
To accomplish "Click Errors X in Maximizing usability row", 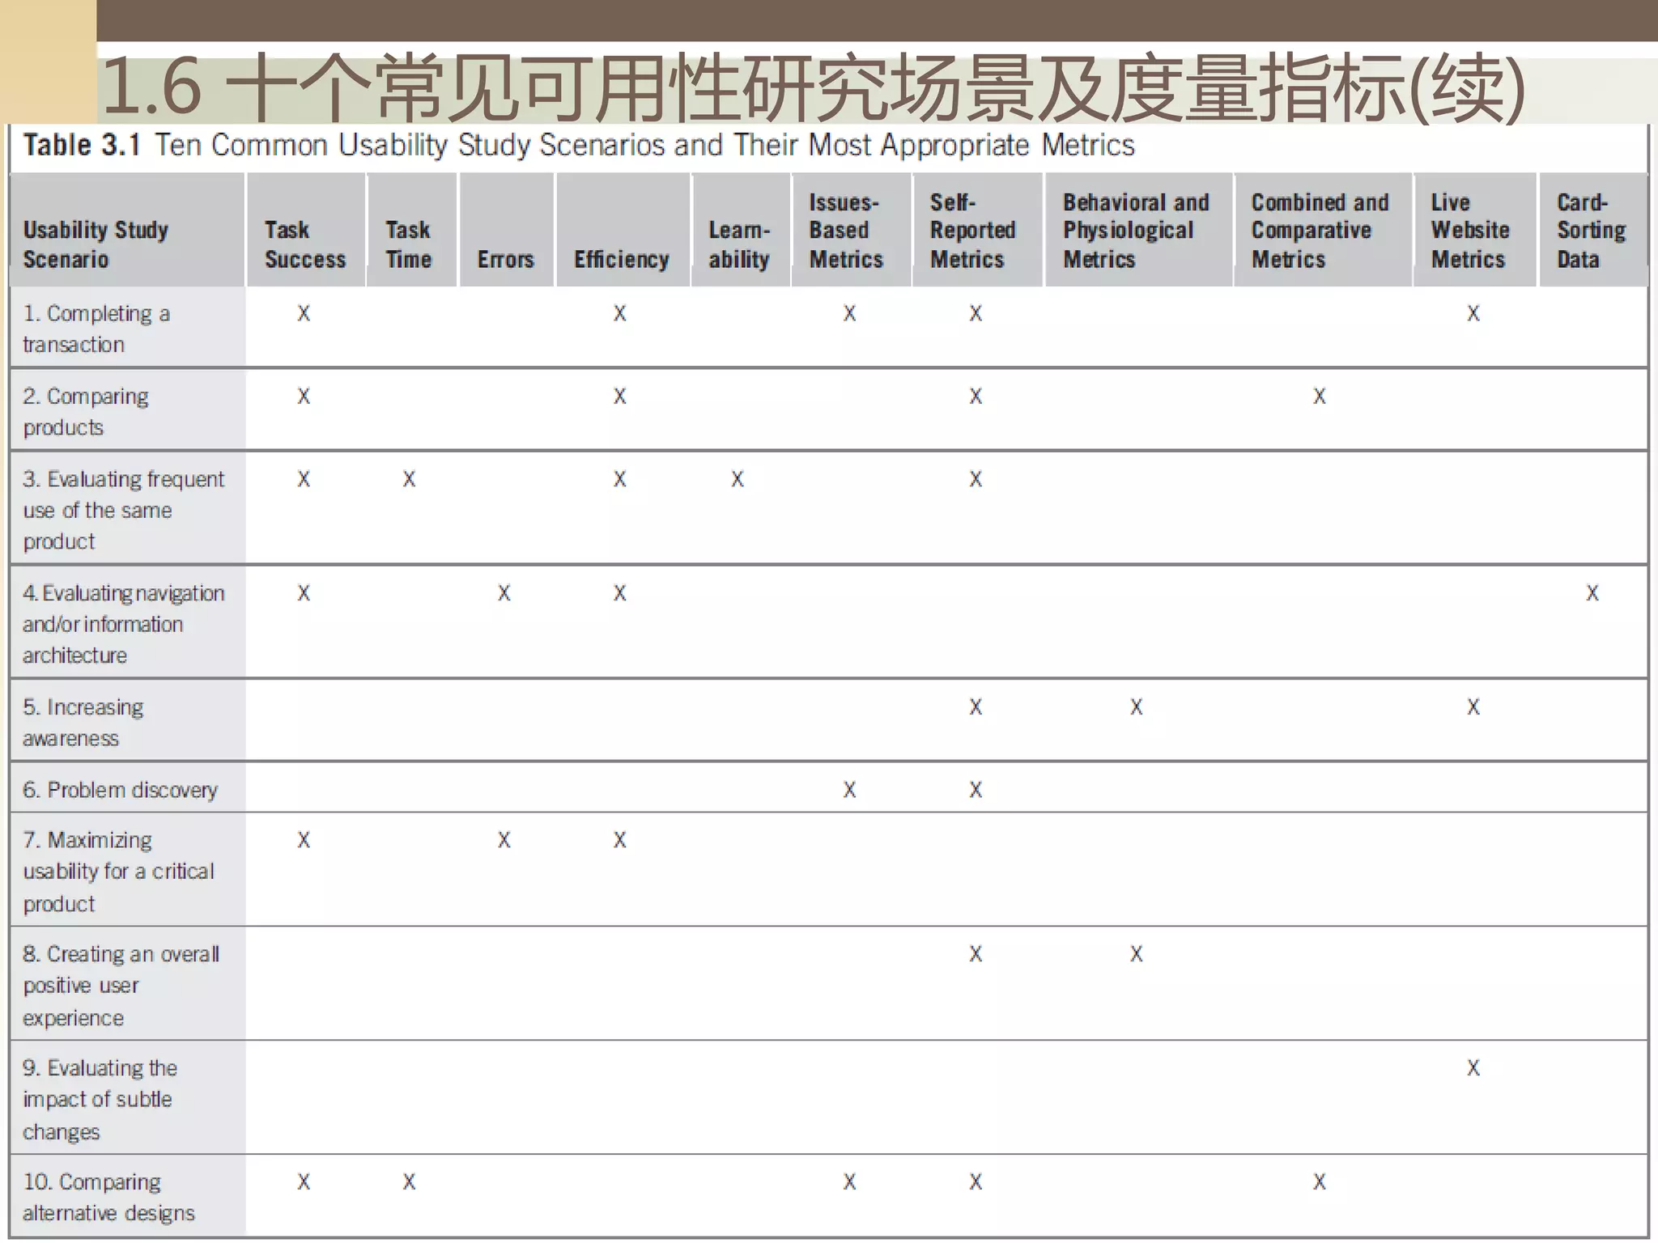I will pos(504,840).
